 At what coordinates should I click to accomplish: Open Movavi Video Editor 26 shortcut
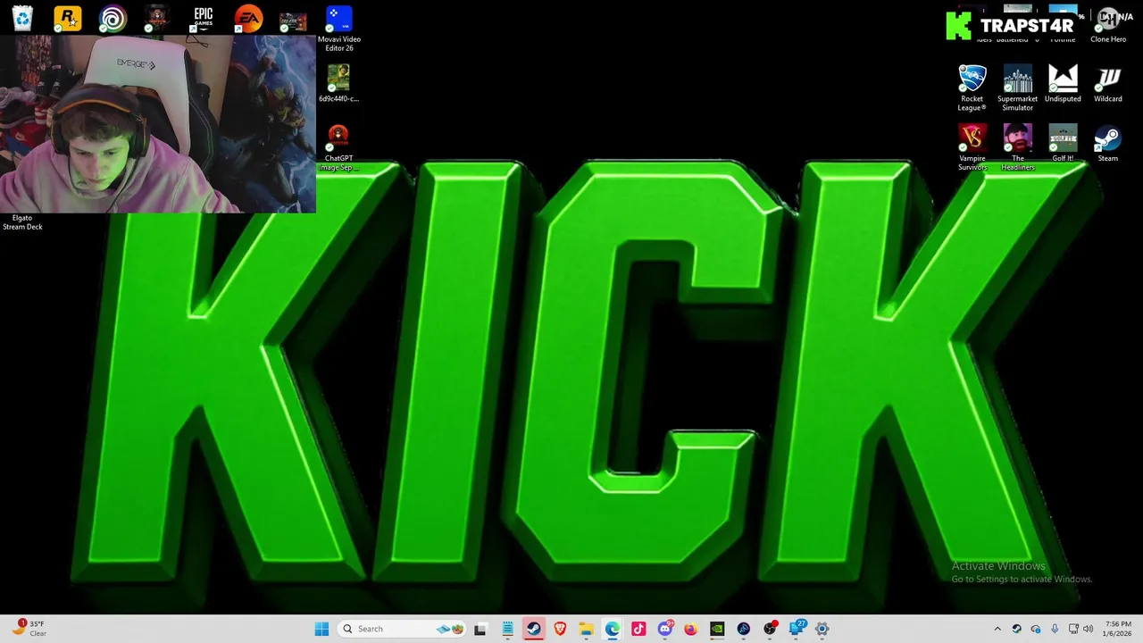tap(338, 28)
